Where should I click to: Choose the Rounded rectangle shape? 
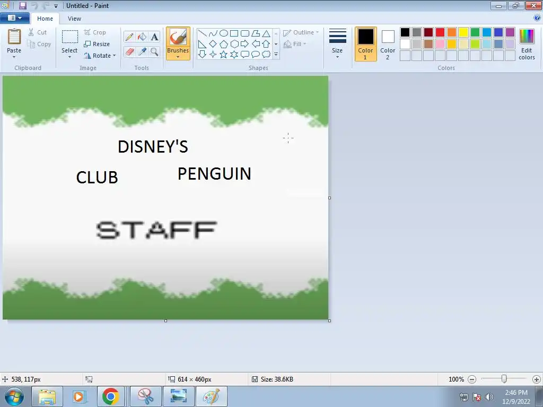[x=245, y=33]
